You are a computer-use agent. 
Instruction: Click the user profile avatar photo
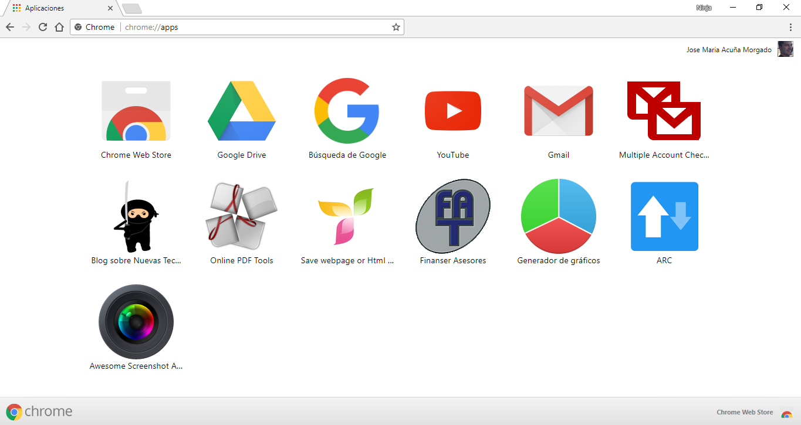[x=785, y=49]
